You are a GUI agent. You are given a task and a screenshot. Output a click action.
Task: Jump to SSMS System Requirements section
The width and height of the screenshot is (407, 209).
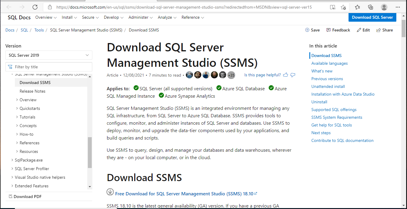(x=337, y=117)
